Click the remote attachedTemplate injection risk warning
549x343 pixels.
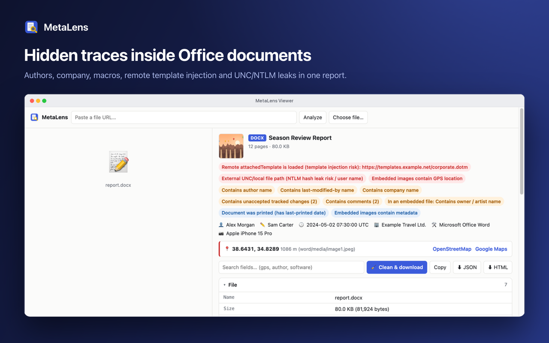click(x=345, y=167)
